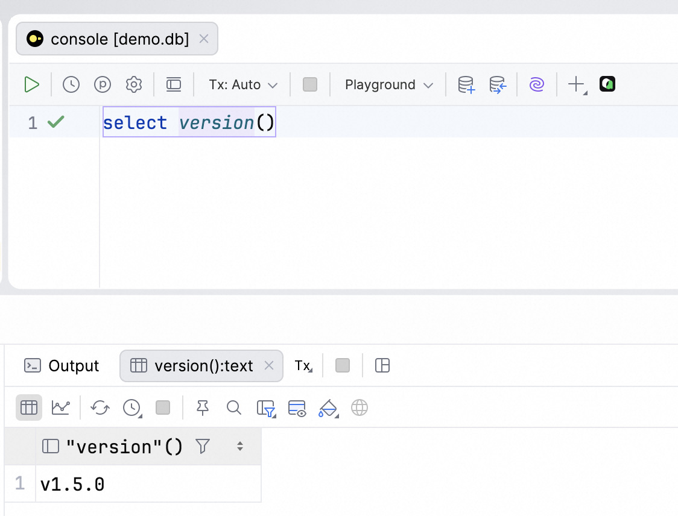Image resolution: width=678 pixels, height=516 pixels.
Task: Pin the result tab
Action: point(202,407)
